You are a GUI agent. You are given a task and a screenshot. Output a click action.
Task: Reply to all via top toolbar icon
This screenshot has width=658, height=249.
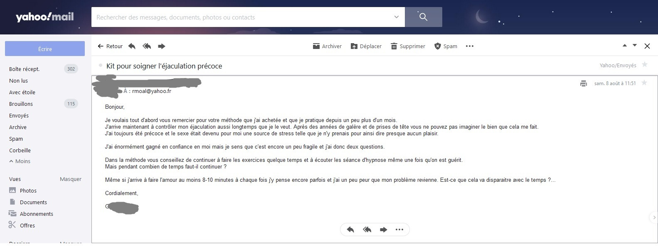tap(147, 46)
